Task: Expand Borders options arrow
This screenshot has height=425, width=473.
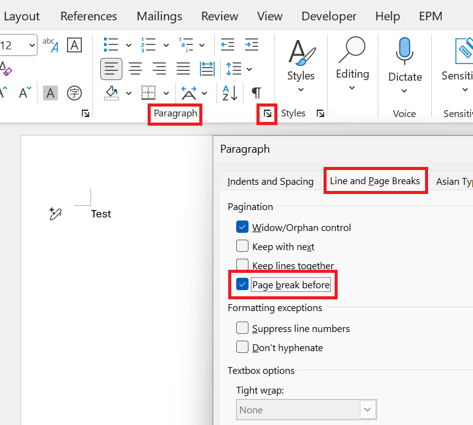Action: (x=166, y=94)
